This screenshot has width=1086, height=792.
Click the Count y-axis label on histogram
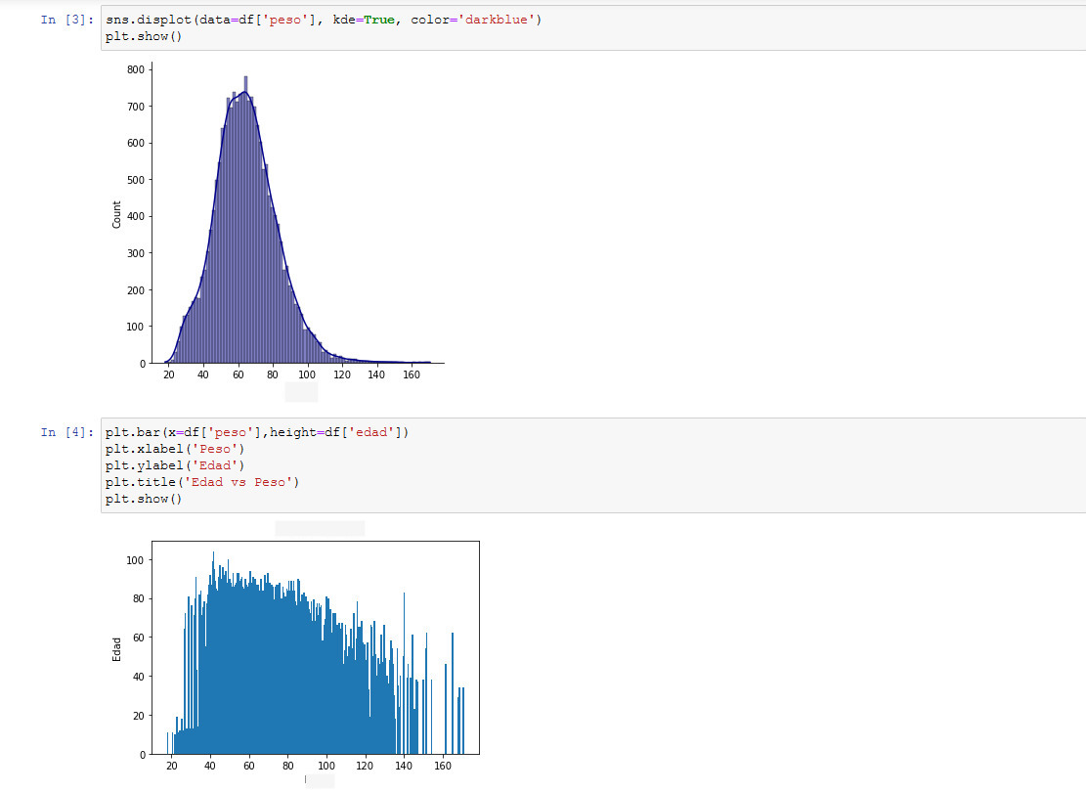click(x=117, y=215)
